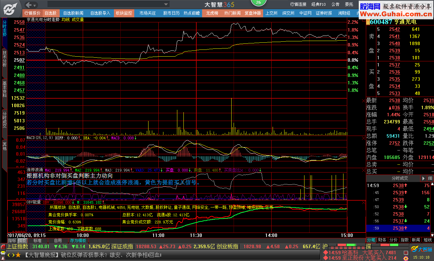Open the 行情连接 menu

coord(298,4)
